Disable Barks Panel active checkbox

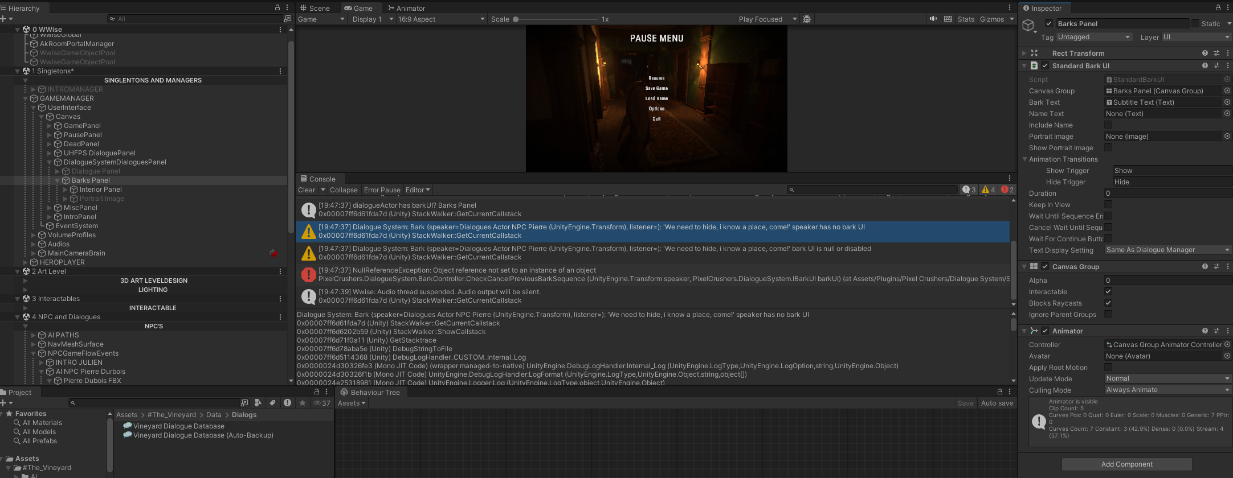(1049, 23)
